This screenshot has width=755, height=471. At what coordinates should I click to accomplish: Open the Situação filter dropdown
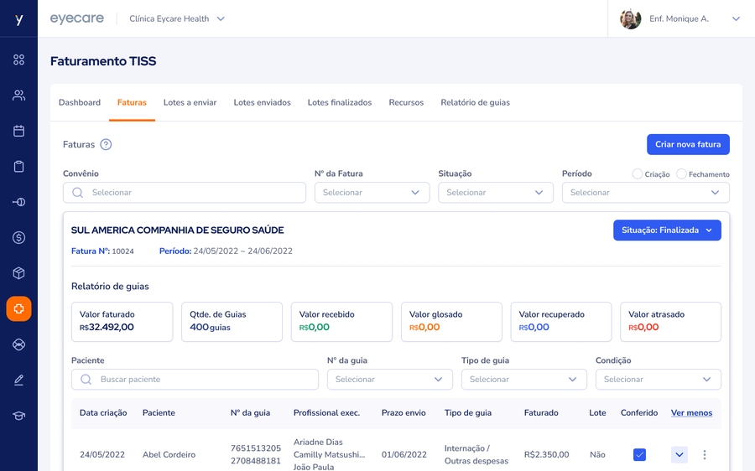[495, 193]
